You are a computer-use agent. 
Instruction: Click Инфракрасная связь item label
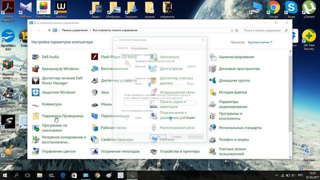[x=177, y=92]
